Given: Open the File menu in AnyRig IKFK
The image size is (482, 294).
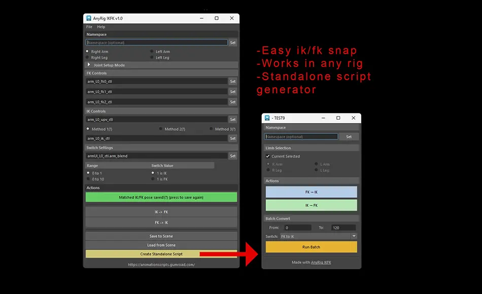Looking at the screenshot, I should 89,27.
